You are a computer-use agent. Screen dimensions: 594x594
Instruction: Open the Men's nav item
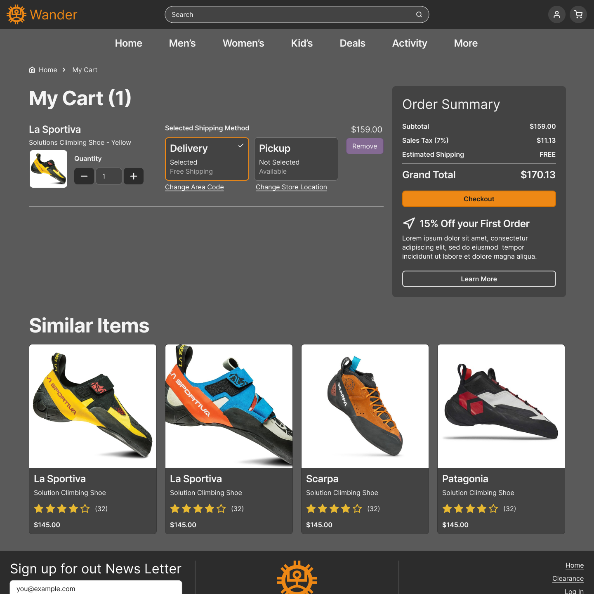click(x=182, y=43)
